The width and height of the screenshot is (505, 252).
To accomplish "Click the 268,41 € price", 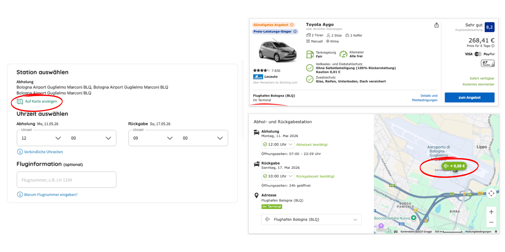I will pos(482,40).
